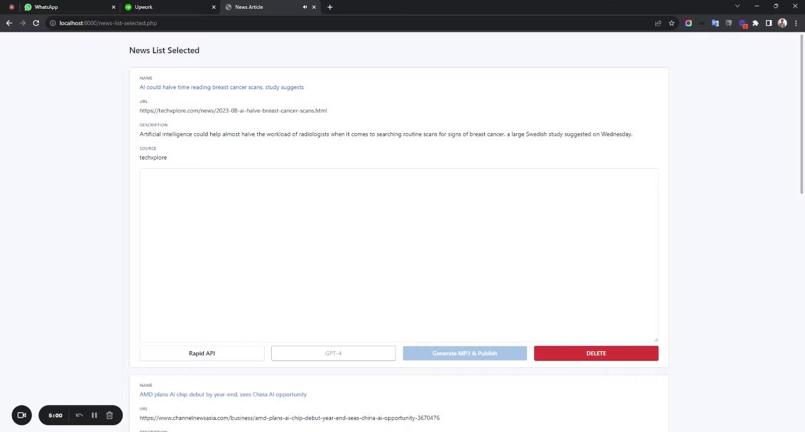
Task: Open the gray bookmark-shaped extension
Action: tap(728, 23)
